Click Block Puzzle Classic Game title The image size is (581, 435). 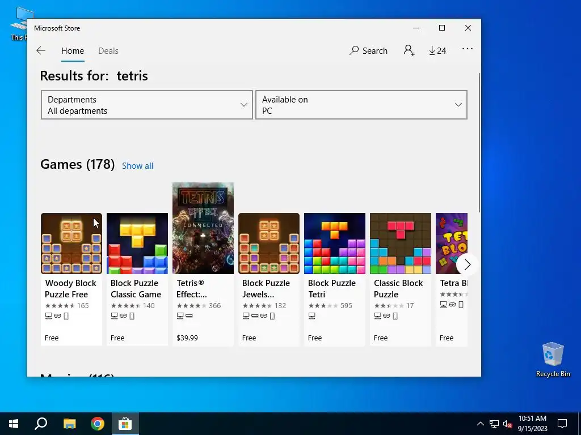click(136, 288)
